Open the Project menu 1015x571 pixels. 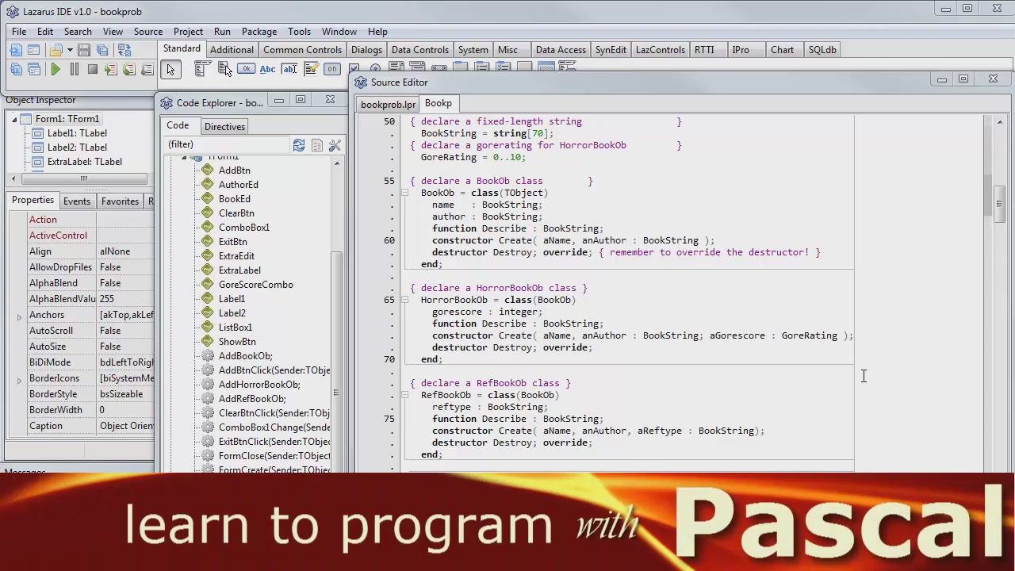pyautogui.click(x=188, y=32)
